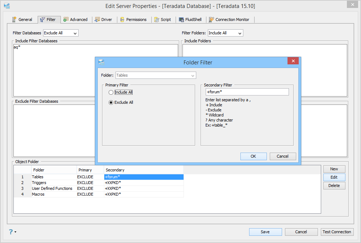Switch to the Filter tab
The image size is (361, 243).
(x=49, y=20)
